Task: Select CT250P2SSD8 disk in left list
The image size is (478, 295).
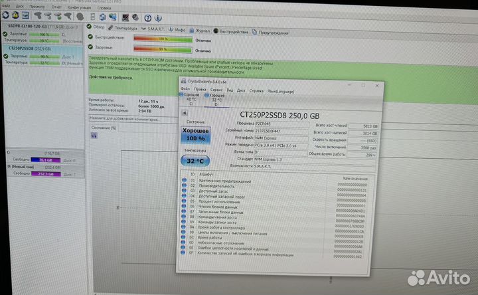Action: (x=42, y=55)
